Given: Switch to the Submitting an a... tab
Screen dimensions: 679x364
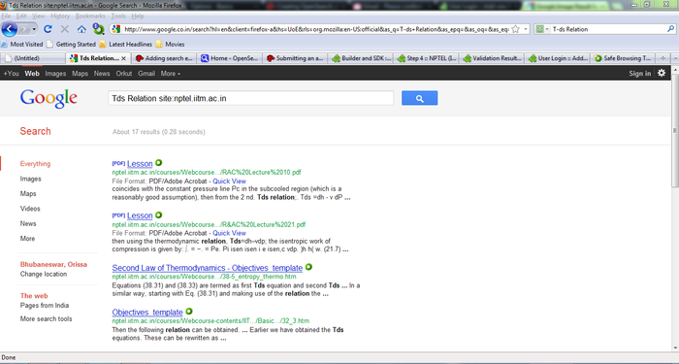Looking at the screenshot, I should click(295, 58).
